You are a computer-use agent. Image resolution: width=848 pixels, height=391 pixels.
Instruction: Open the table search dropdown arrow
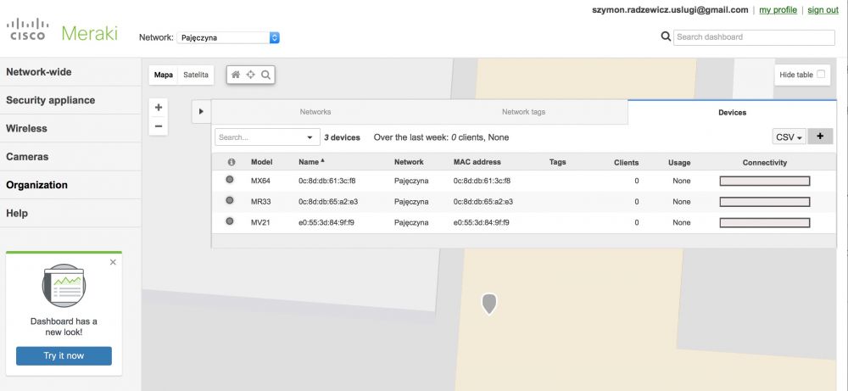click(x=310, y=137)
